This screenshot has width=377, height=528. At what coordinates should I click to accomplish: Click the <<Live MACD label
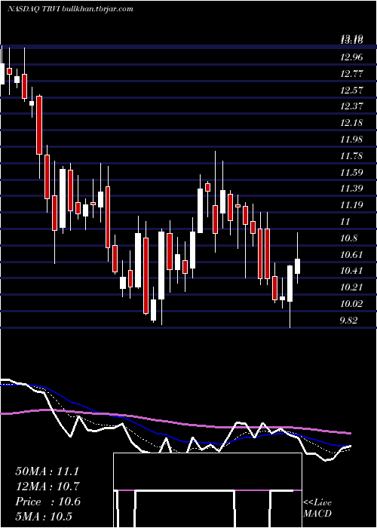[x=317, y=508]
